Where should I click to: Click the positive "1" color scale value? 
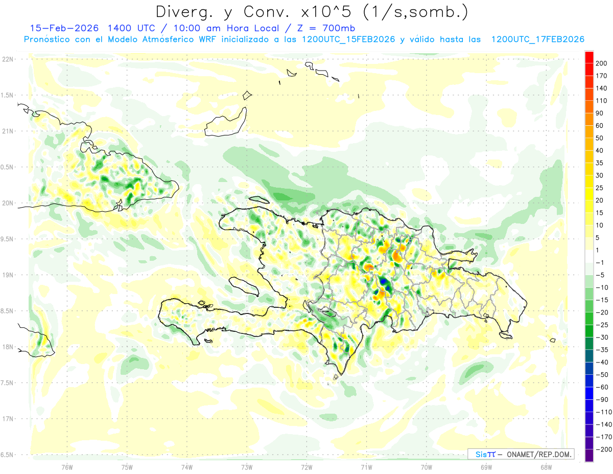tap(598, 250)
